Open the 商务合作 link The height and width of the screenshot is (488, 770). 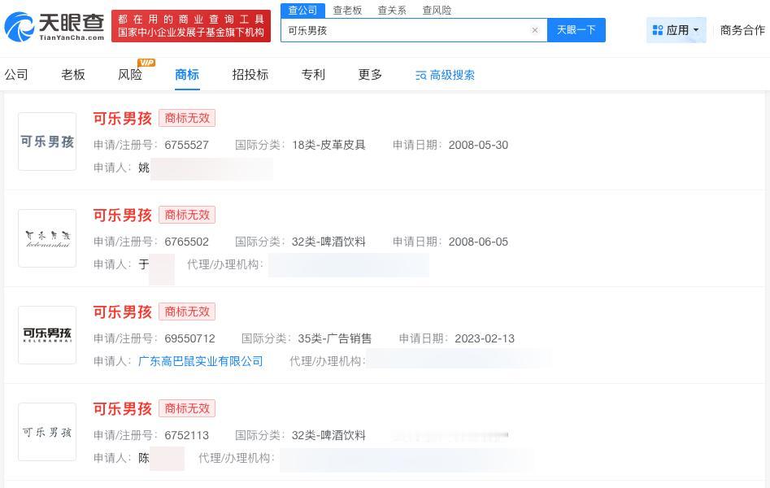742,30
